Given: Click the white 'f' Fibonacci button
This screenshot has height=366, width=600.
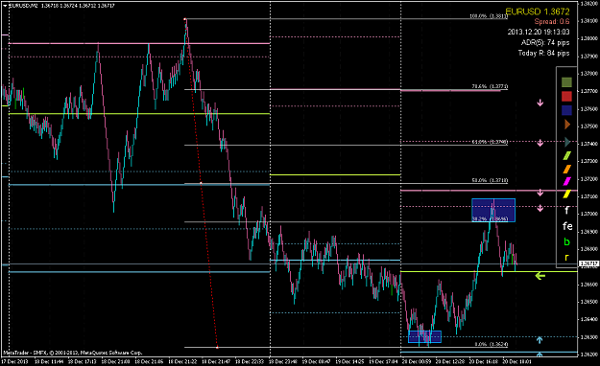Looking at the screenshot, I should coord(566,210).
